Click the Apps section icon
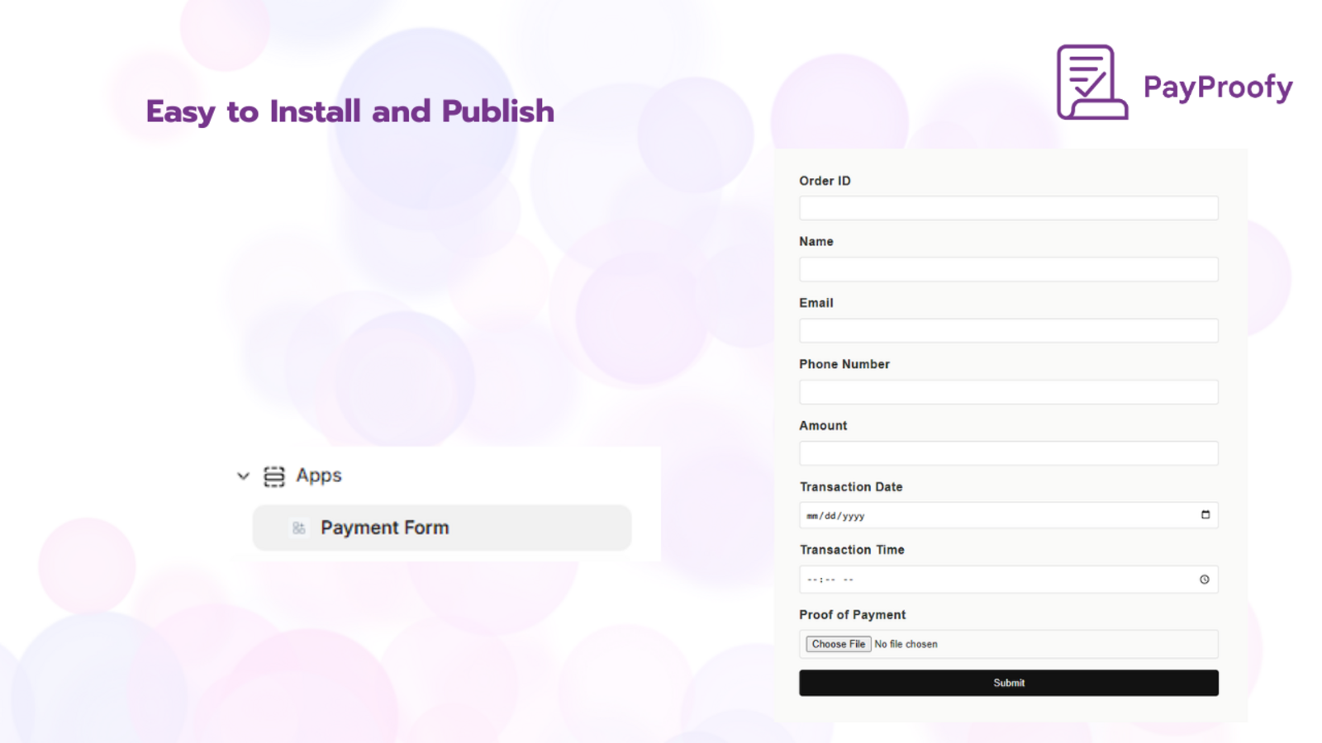The height and width of the screenshot is (743, 1322). pyautogui.click(x=273, y=476)
